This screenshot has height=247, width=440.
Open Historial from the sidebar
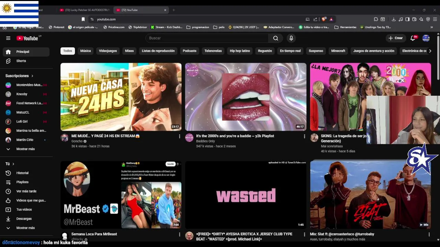pos(26,173)
